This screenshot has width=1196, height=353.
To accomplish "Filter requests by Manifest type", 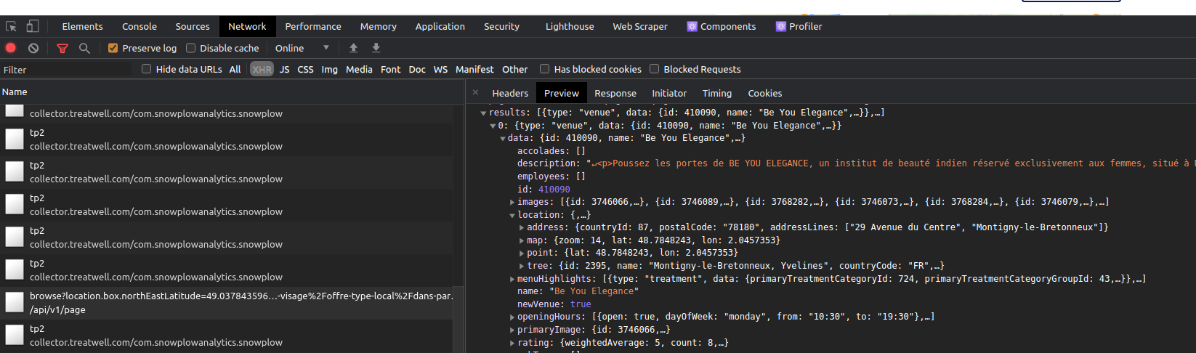I will [x=474, y=69].
